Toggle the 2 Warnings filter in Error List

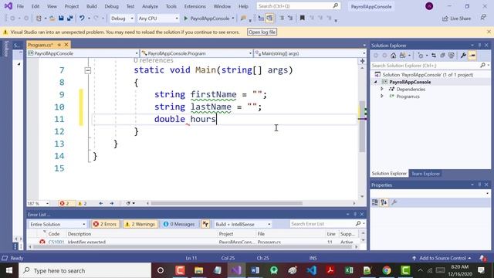click(140, 224)
